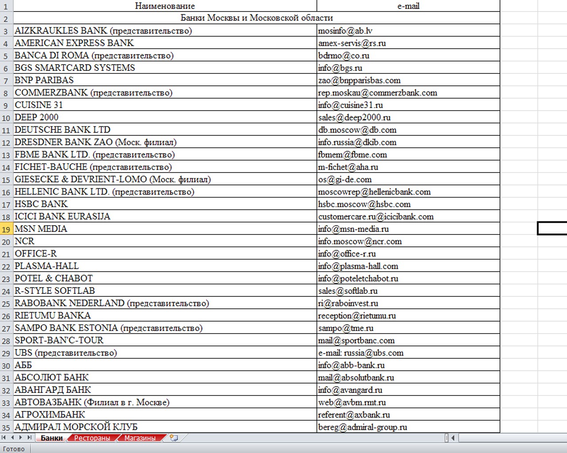Click next sheet navigation arrow
This screenshot has height=453, width=567.
20,438
